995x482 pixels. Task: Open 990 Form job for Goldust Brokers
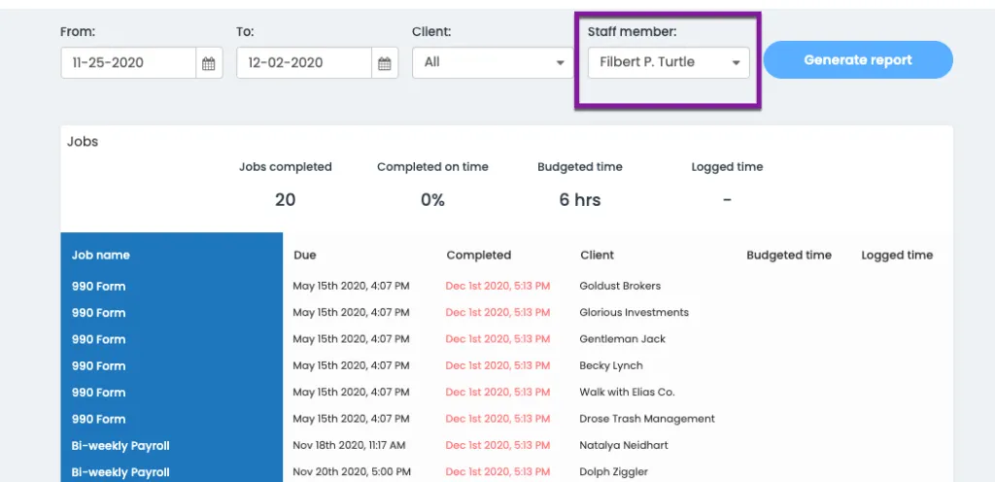tap(98, 286)
